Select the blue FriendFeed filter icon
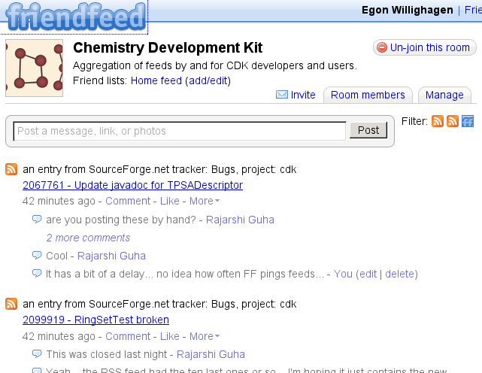 coord(468,121)
